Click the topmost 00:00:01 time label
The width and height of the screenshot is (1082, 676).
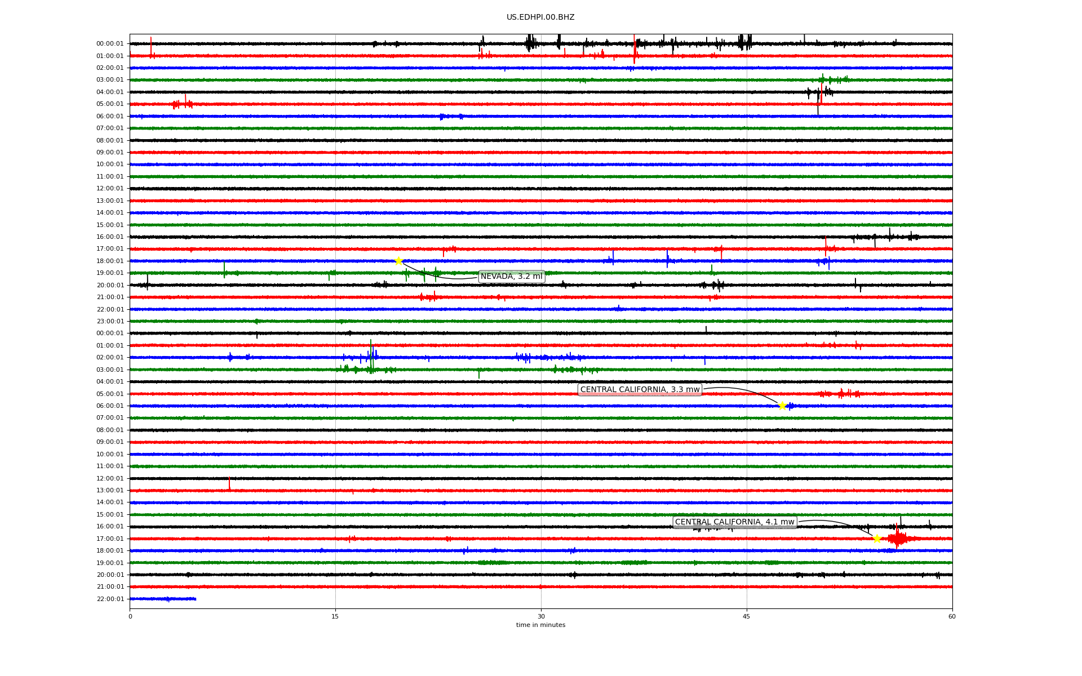pyautogui.click(x=110, y=43)
